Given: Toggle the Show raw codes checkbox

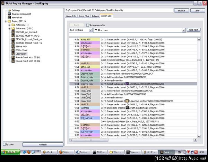Looking at the screenshot, I should tap(87, 25).
